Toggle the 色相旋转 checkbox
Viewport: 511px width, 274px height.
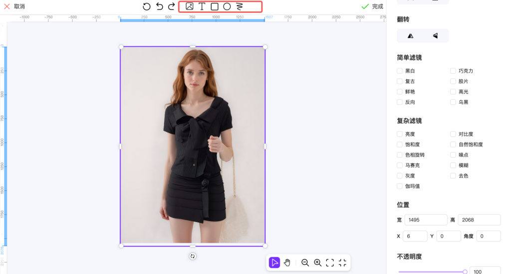[x=400, y=155]
